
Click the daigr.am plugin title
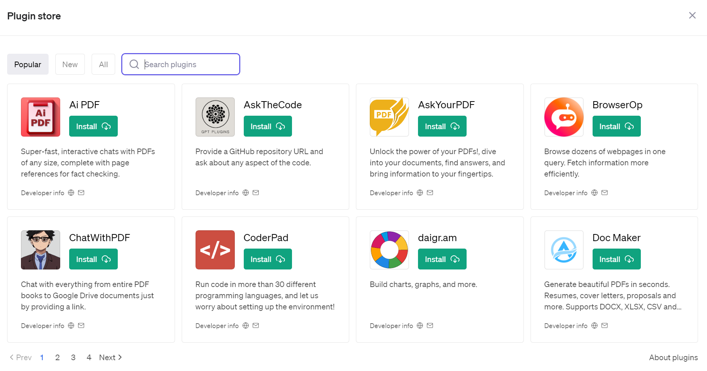(437, 238)
